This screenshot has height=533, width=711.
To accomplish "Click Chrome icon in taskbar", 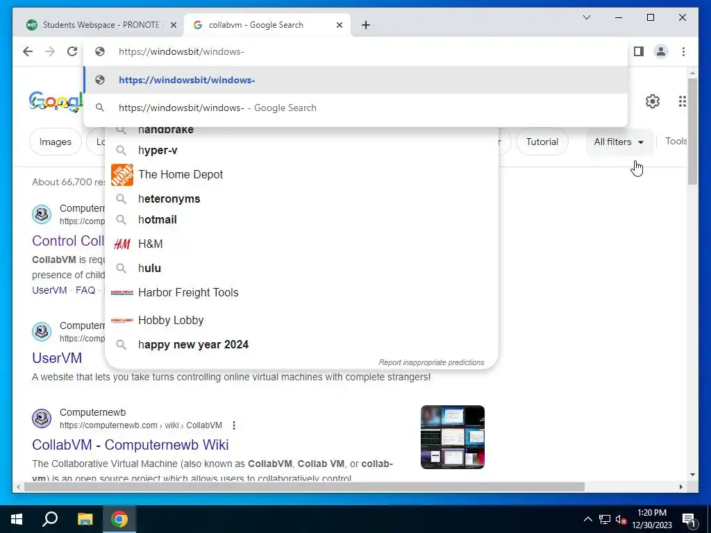I will pyautogui.click(x=119, y=519).
